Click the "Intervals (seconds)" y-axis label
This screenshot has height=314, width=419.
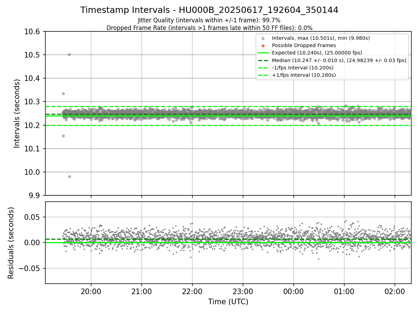(17, 113)
